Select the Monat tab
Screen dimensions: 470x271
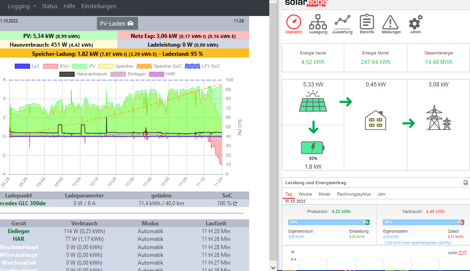point(324,194)
